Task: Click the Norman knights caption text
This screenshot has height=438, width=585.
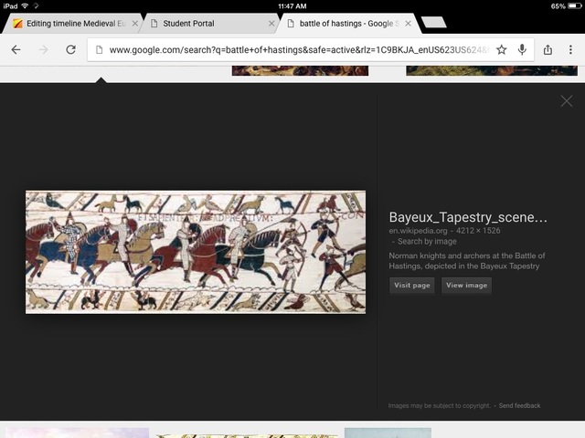Action: 467,261
